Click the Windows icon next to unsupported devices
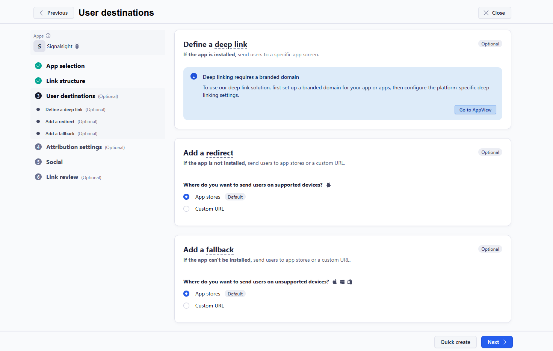 (342, 282)
